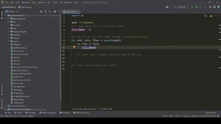Open the VCS menu

pos(61,2)
